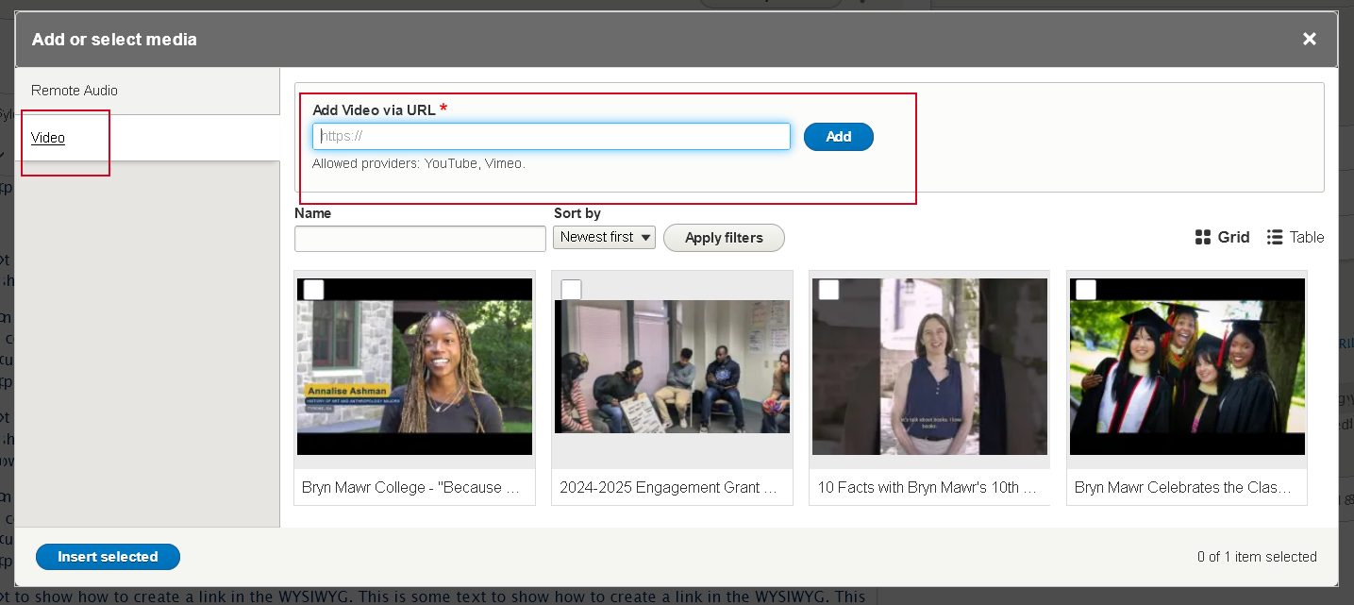Click the "0 of 1 item selected" status text
The width and height of the screenshot is (1354, 605).
click(x=1257, y=557)
